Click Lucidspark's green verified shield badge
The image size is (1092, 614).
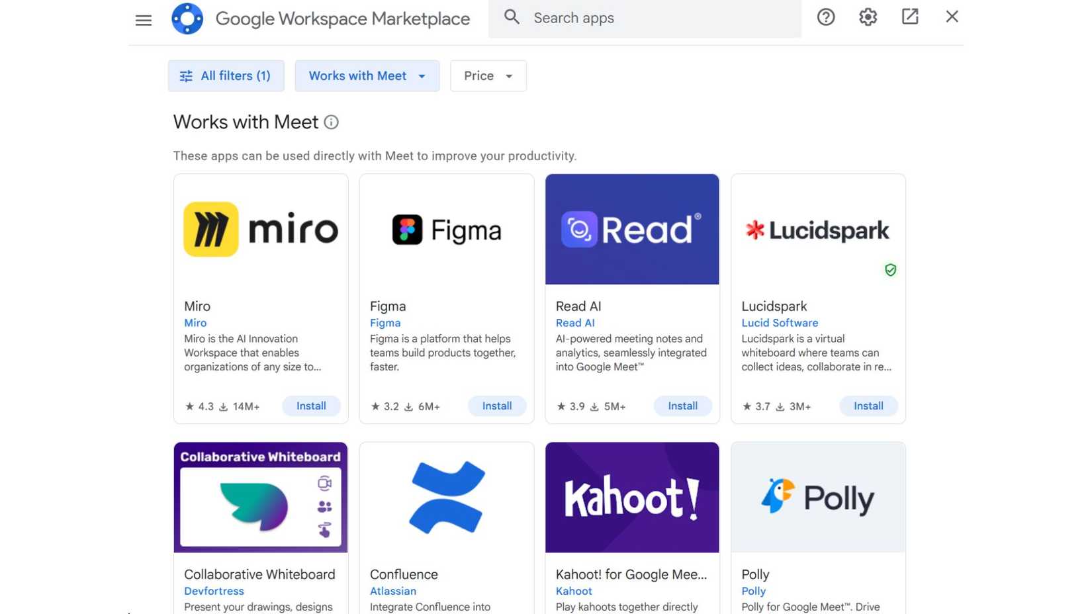(890, 270)
